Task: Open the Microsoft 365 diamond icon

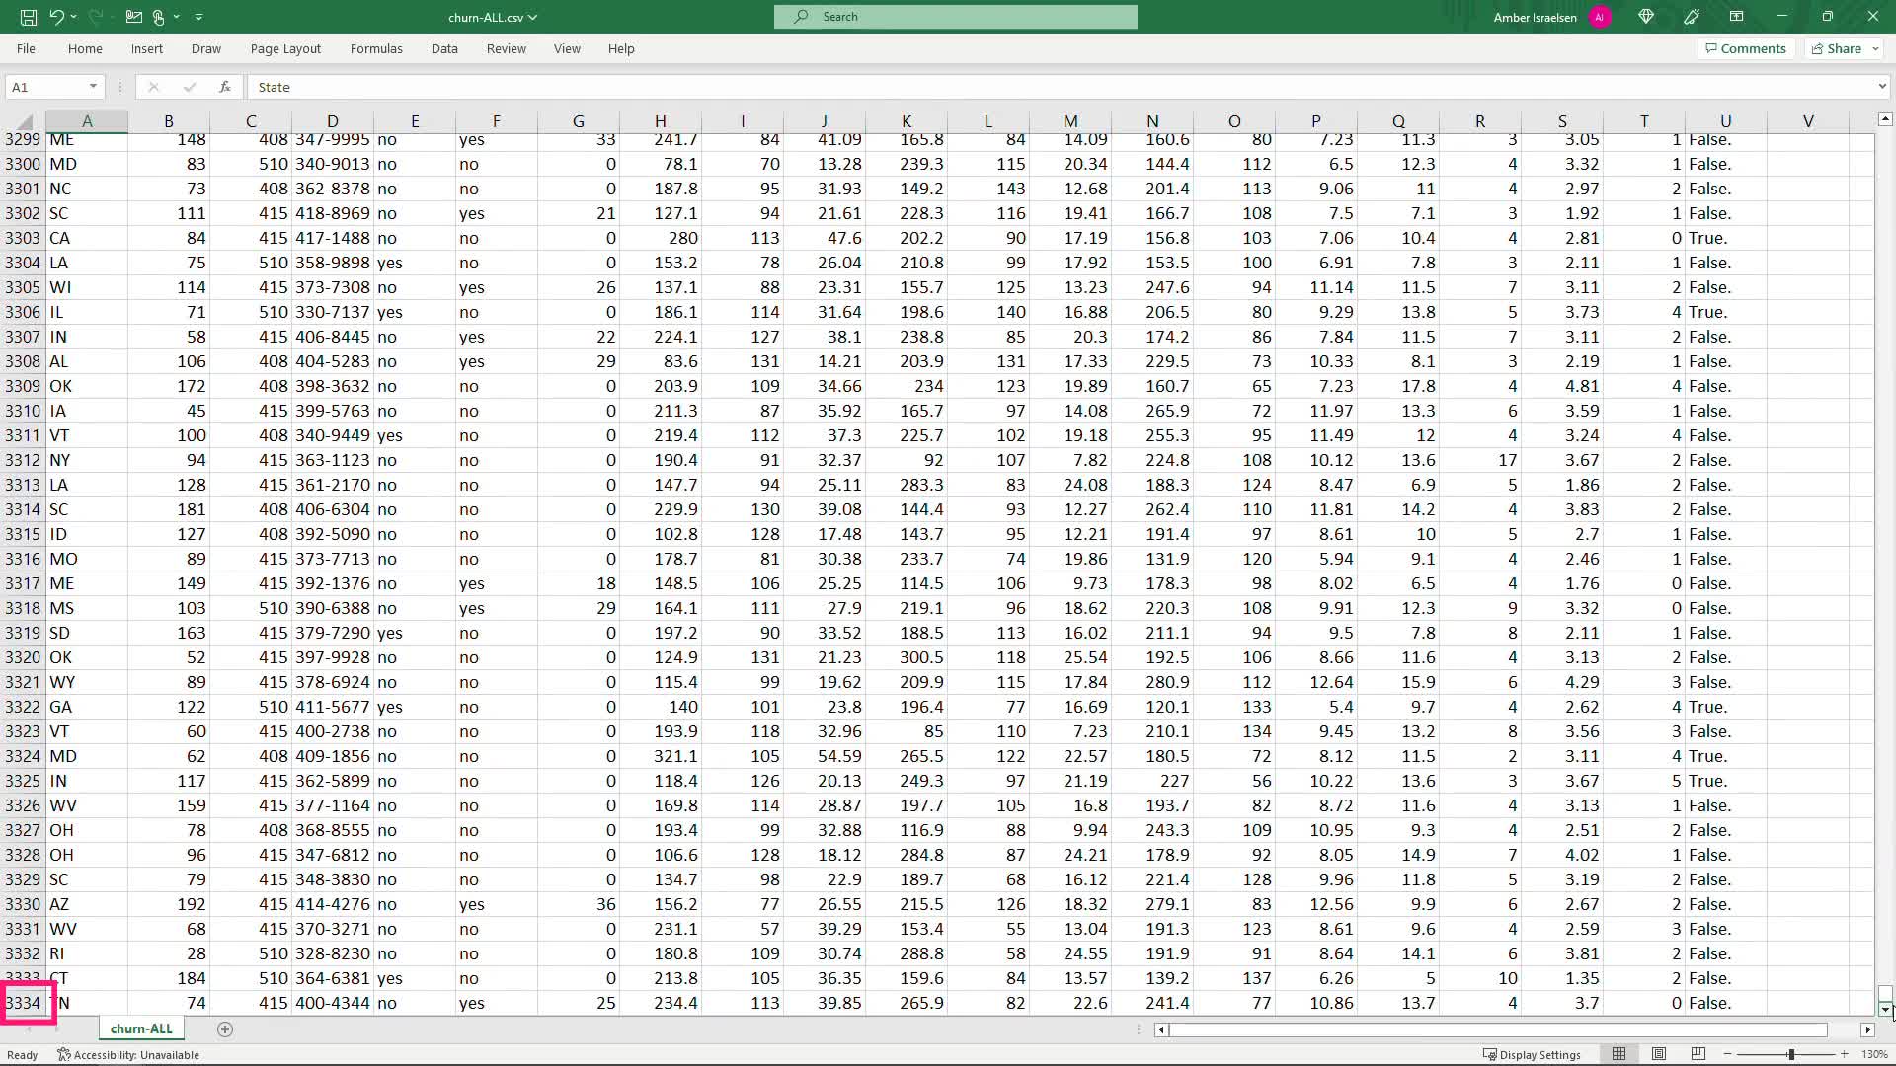Action: tap(1646, 17)
